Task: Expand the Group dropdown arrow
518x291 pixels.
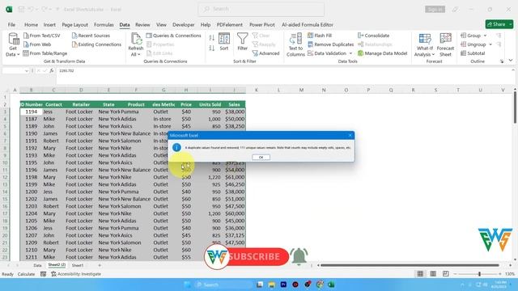Action: click(x=486, y=36)
